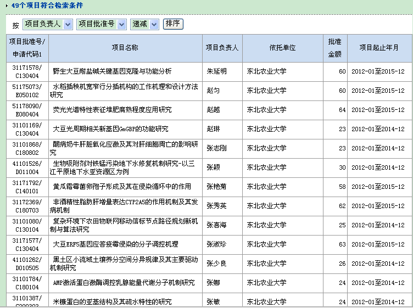413x308 pixels.
Task: Click the name 张娜
Action: click(x=213, y=283)
